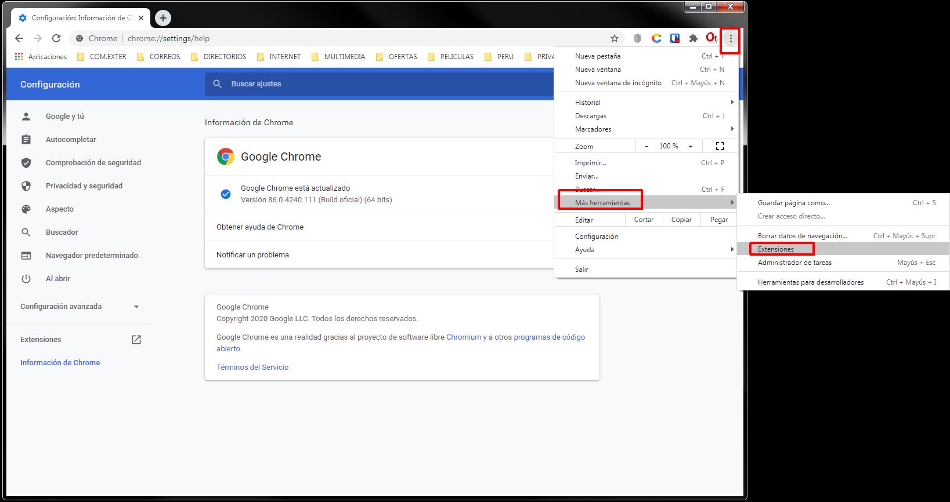Select Nueva ventana de incógnito
Screen dimensions: 950x502
point(645,83)
